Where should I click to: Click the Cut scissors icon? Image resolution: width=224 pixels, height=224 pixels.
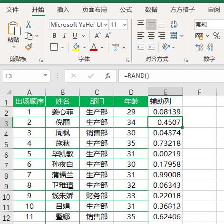29,24
